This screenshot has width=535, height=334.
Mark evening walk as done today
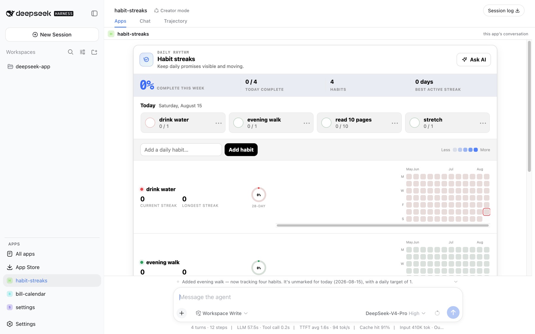click(238, 123)
